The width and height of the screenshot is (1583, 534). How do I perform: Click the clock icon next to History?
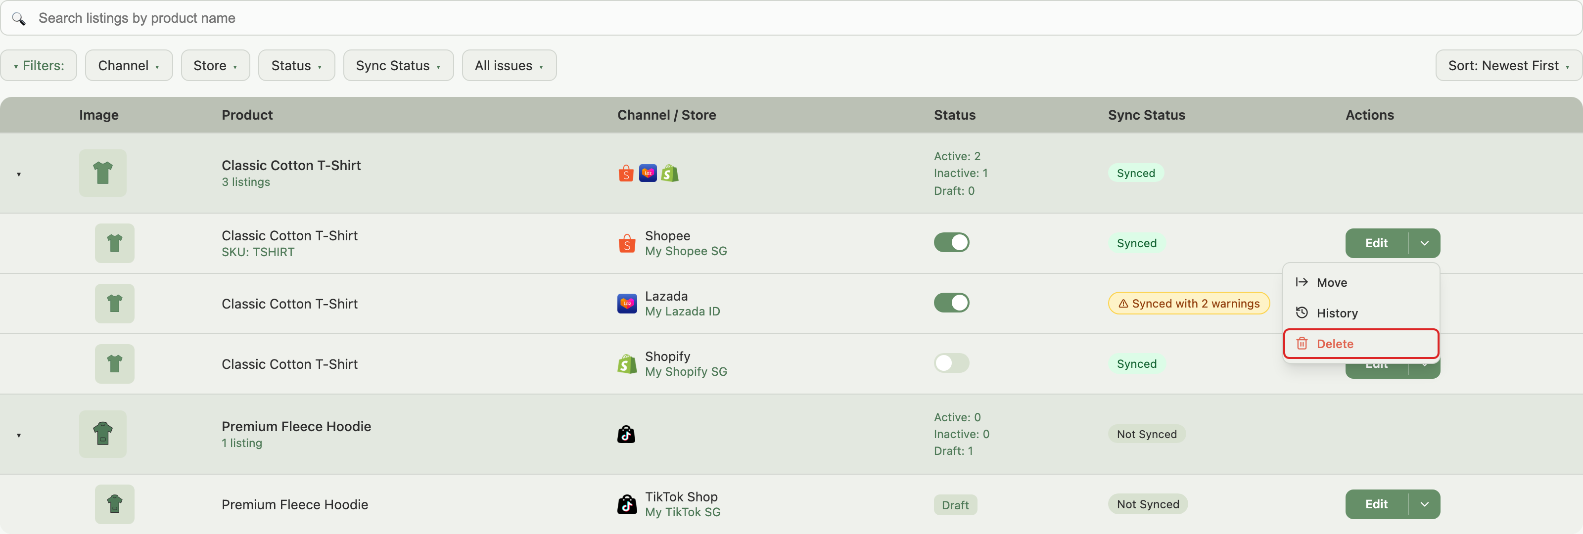pyautogui.click(x=1302, y=313)
